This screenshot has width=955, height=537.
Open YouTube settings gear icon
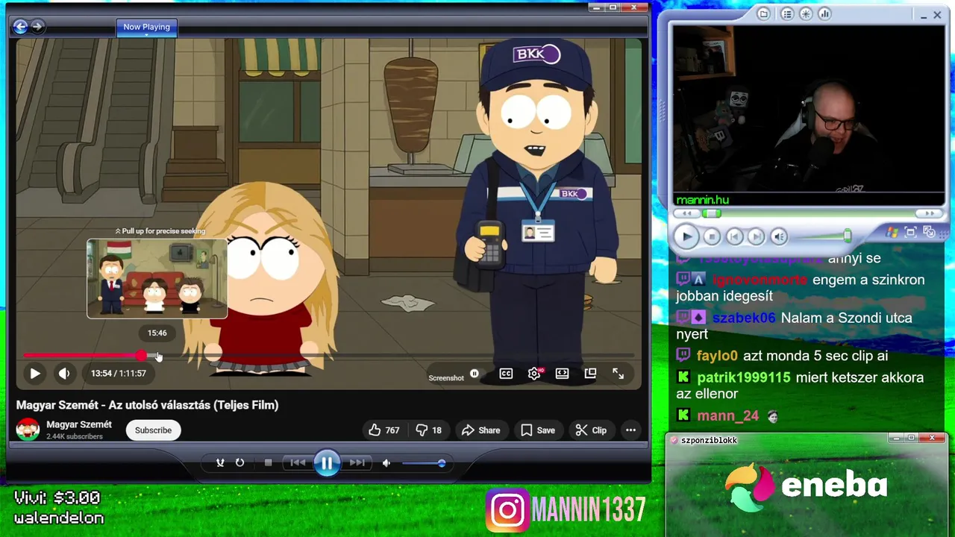click(534, 374)
